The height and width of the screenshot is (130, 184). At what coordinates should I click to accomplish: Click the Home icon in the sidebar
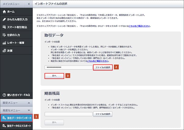pyautogui.click(x=4, y=12)
